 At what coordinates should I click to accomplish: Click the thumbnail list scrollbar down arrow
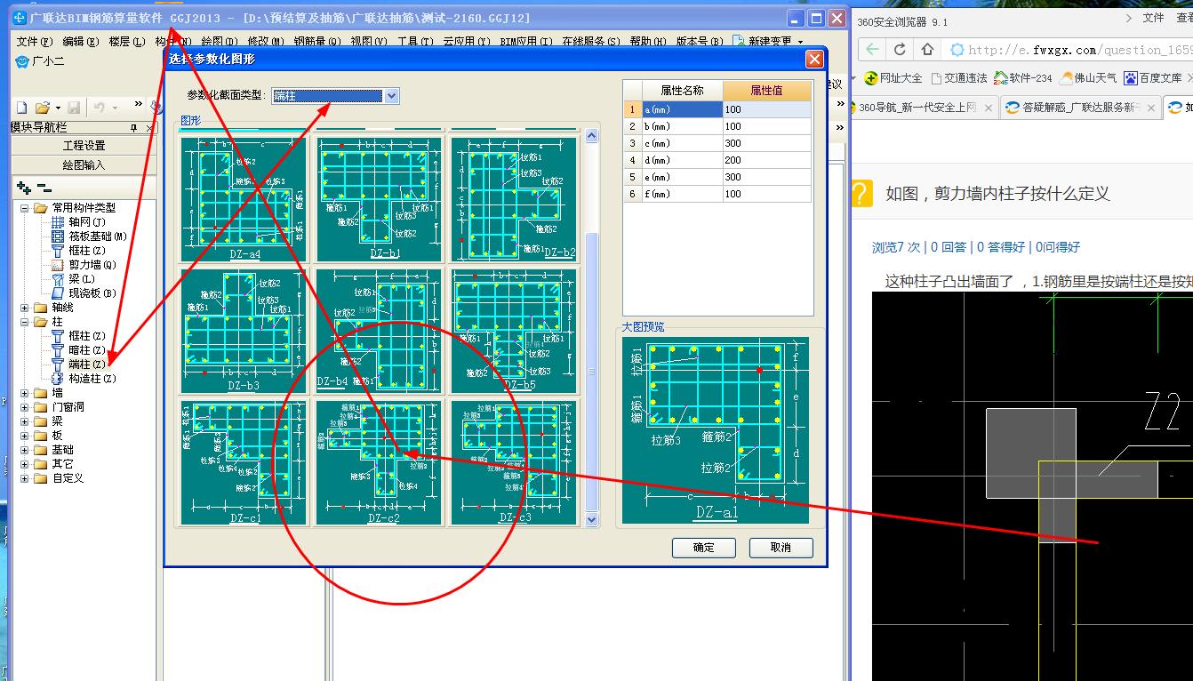[592, 519]
